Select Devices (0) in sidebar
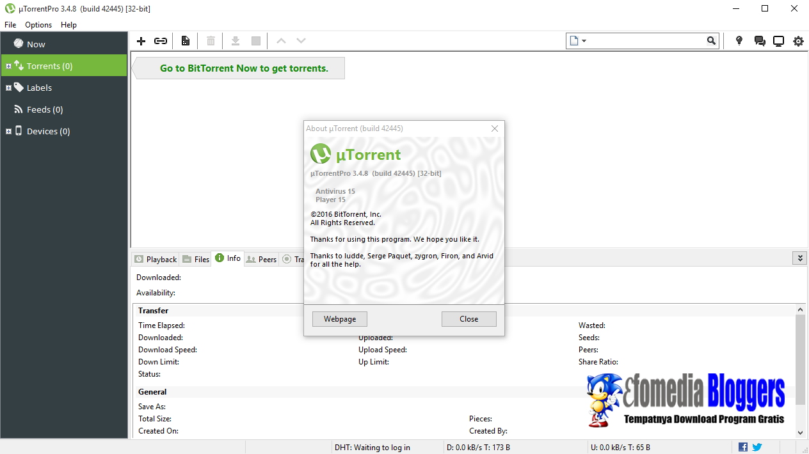 point(64,131)
